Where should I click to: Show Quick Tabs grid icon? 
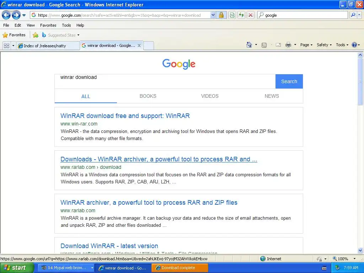6,45
